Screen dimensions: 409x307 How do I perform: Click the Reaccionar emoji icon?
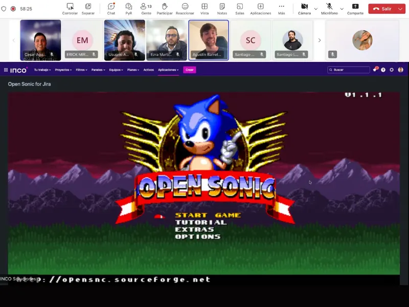[x=185, y=8]
